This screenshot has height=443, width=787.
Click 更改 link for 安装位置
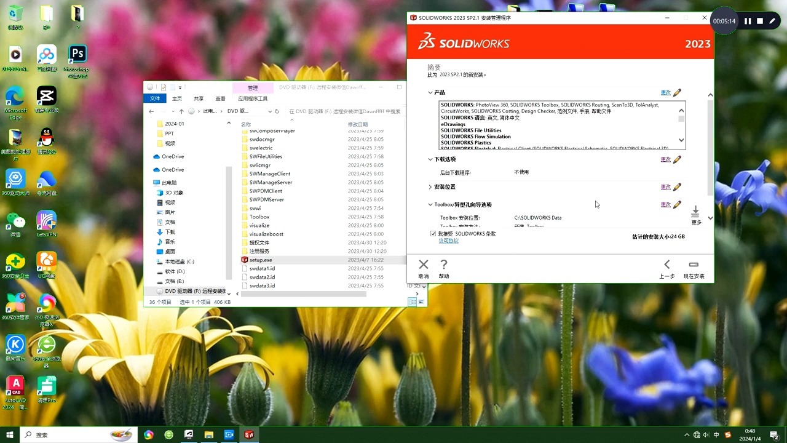point(666,187)
